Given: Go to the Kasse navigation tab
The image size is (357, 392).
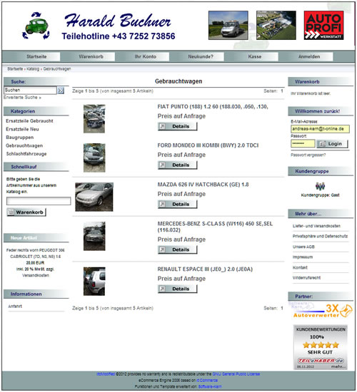Looking at the screenshot, I should tap(255, 57).
